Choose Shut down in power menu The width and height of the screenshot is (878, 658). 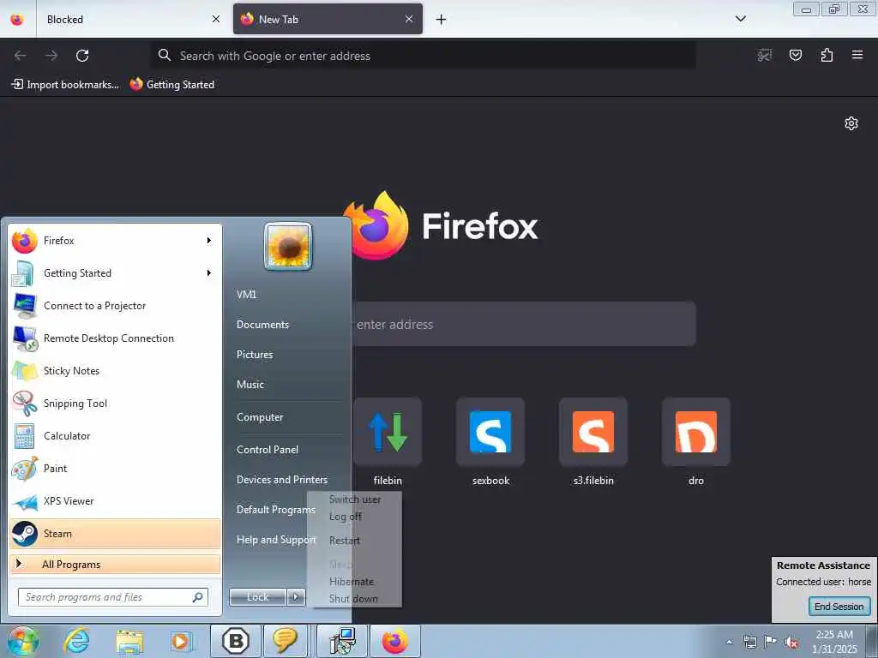pyautogui.click(x=353, y=599)
